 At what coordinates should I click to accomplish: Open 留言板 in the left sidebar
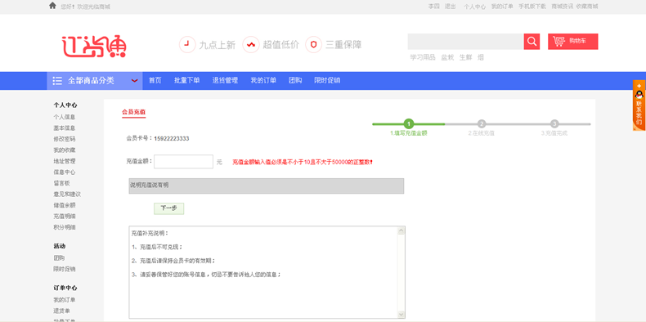pos(62,183)
